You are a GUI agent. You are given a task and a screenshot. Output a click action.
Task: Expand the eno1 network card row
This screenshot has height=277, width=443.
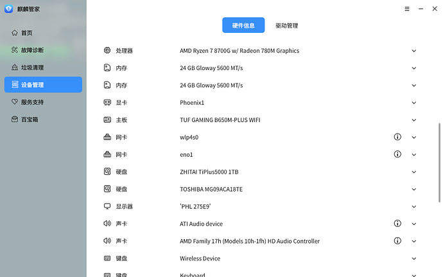tap(414, 155)
